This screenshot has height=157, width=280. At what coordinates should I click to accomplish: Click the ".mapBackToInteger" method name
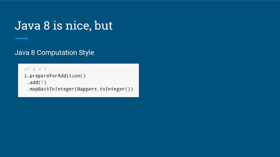(x=51, y=89)
